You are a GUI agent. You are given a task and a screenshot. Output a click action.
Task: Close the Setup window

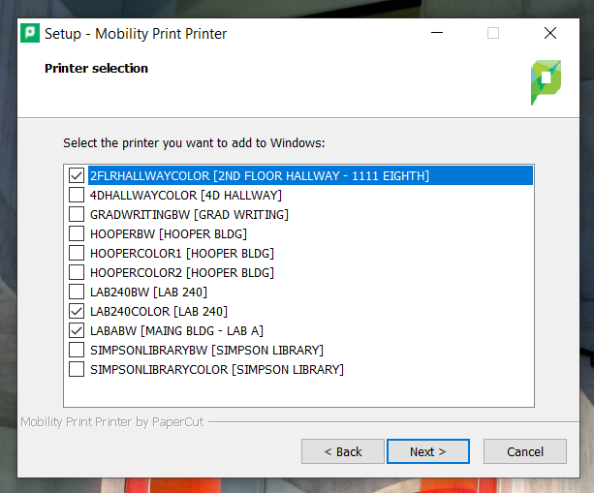pyautogui.click(x=550, y=33)
